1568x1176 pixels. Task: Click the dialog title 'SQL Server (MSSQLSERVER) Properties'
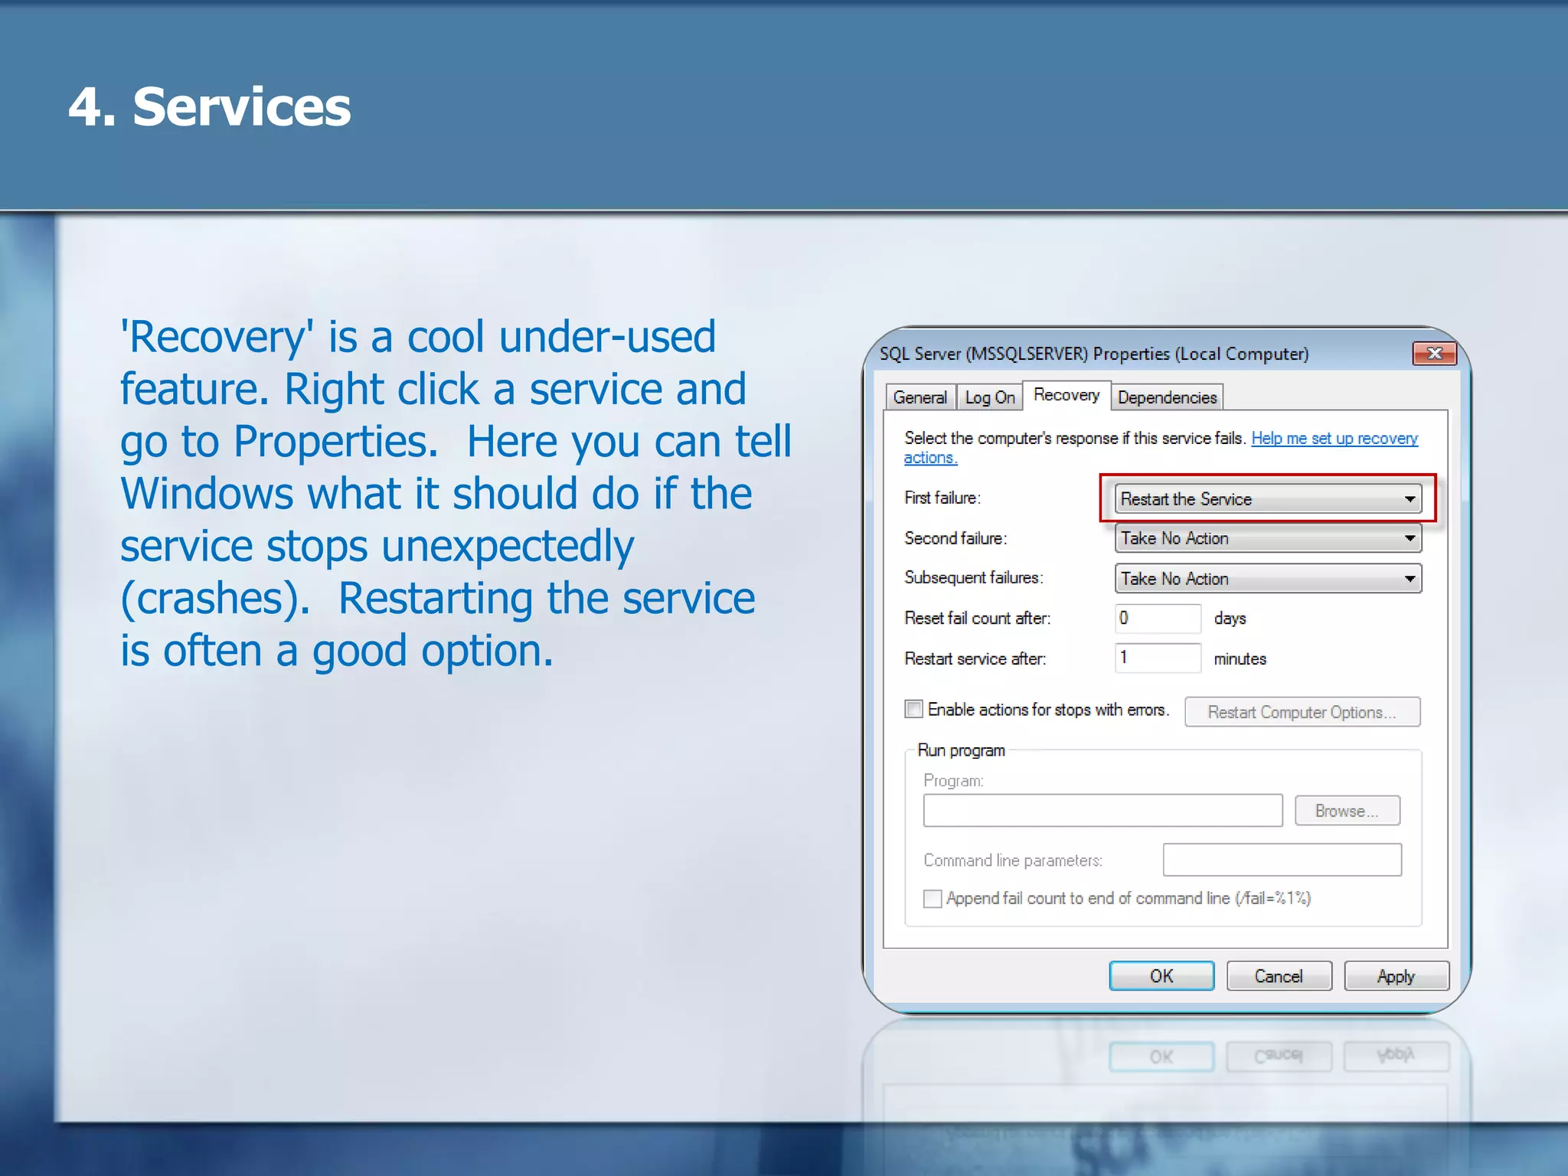1094,354
